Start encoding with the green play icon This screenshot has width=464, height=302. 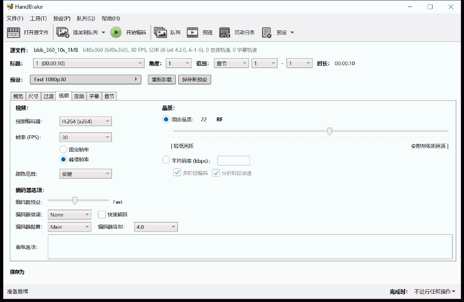[116, 32]
